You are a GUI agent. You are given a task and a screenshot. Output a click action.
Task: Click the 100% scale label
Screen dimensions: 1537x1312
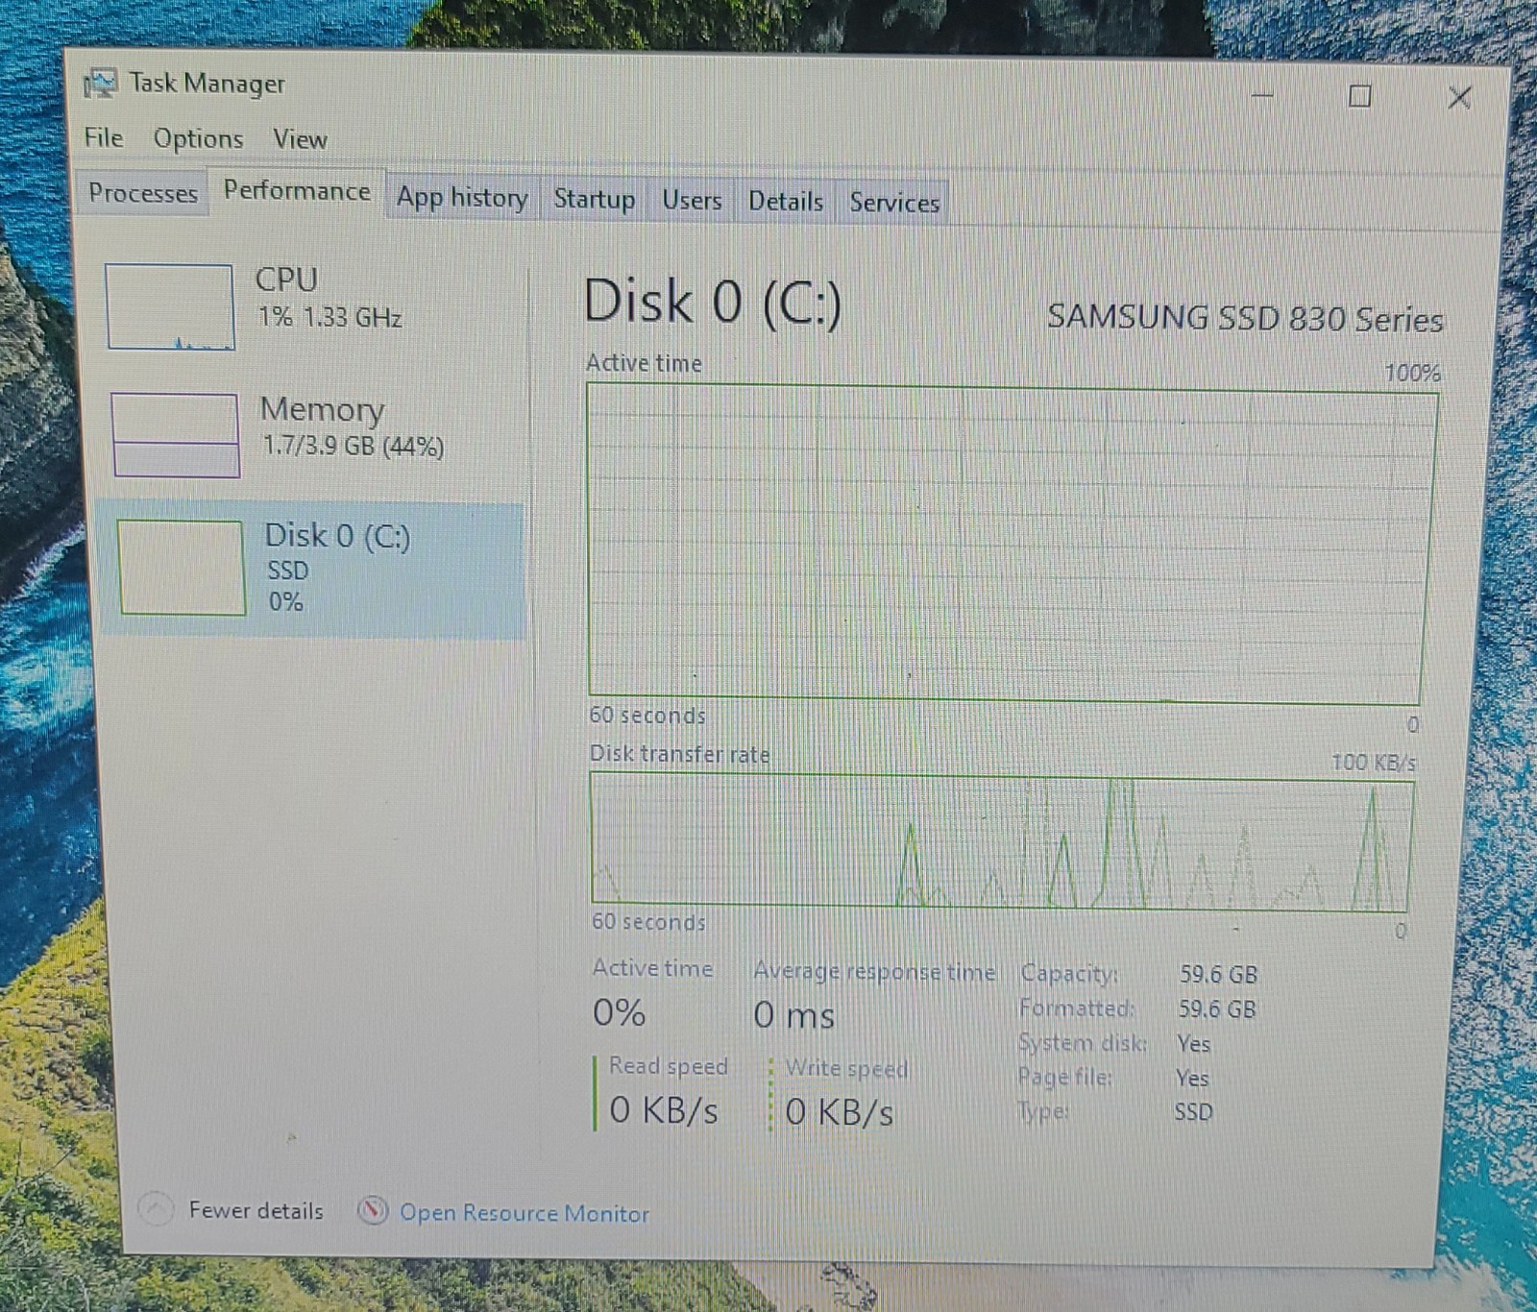tap(1412, 373)
